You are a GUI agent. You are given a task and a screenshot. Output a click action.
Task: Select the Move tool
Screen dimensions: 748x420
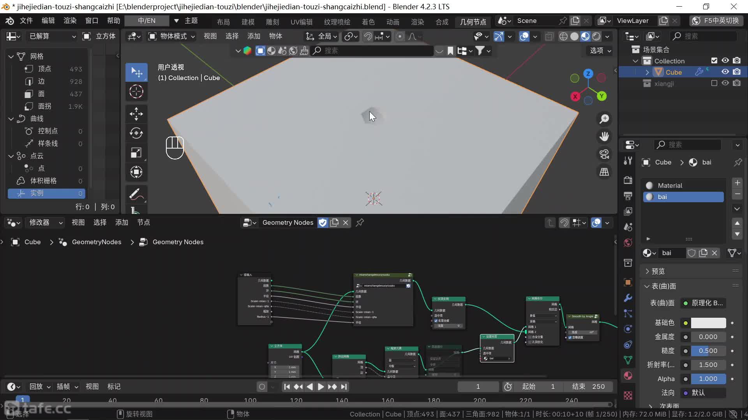pos(136,114)
